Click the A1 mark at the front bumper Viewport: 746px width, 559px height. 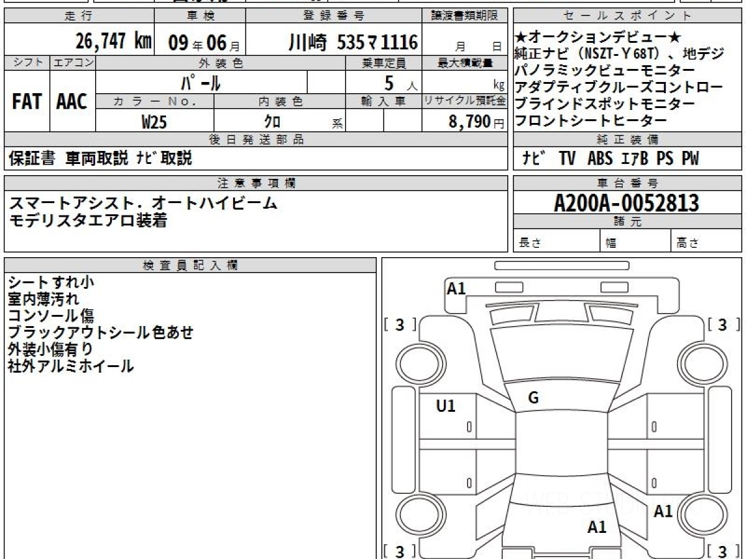pos(456,288)
